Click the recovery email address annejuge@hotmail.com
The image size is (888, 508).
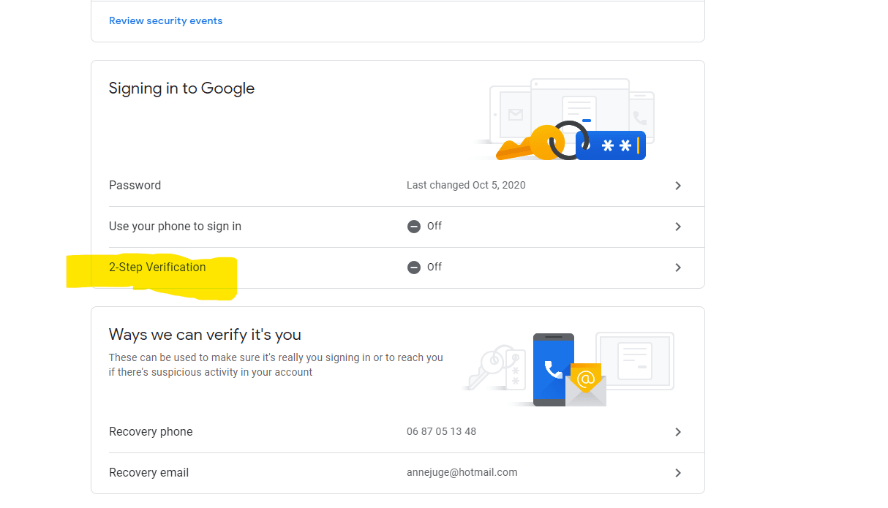click(x=462, y=473)
